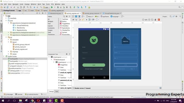Open Windows Start menu
Viewport: 184px width, 103px height.
pyautogui.click(x=3, y=100)
